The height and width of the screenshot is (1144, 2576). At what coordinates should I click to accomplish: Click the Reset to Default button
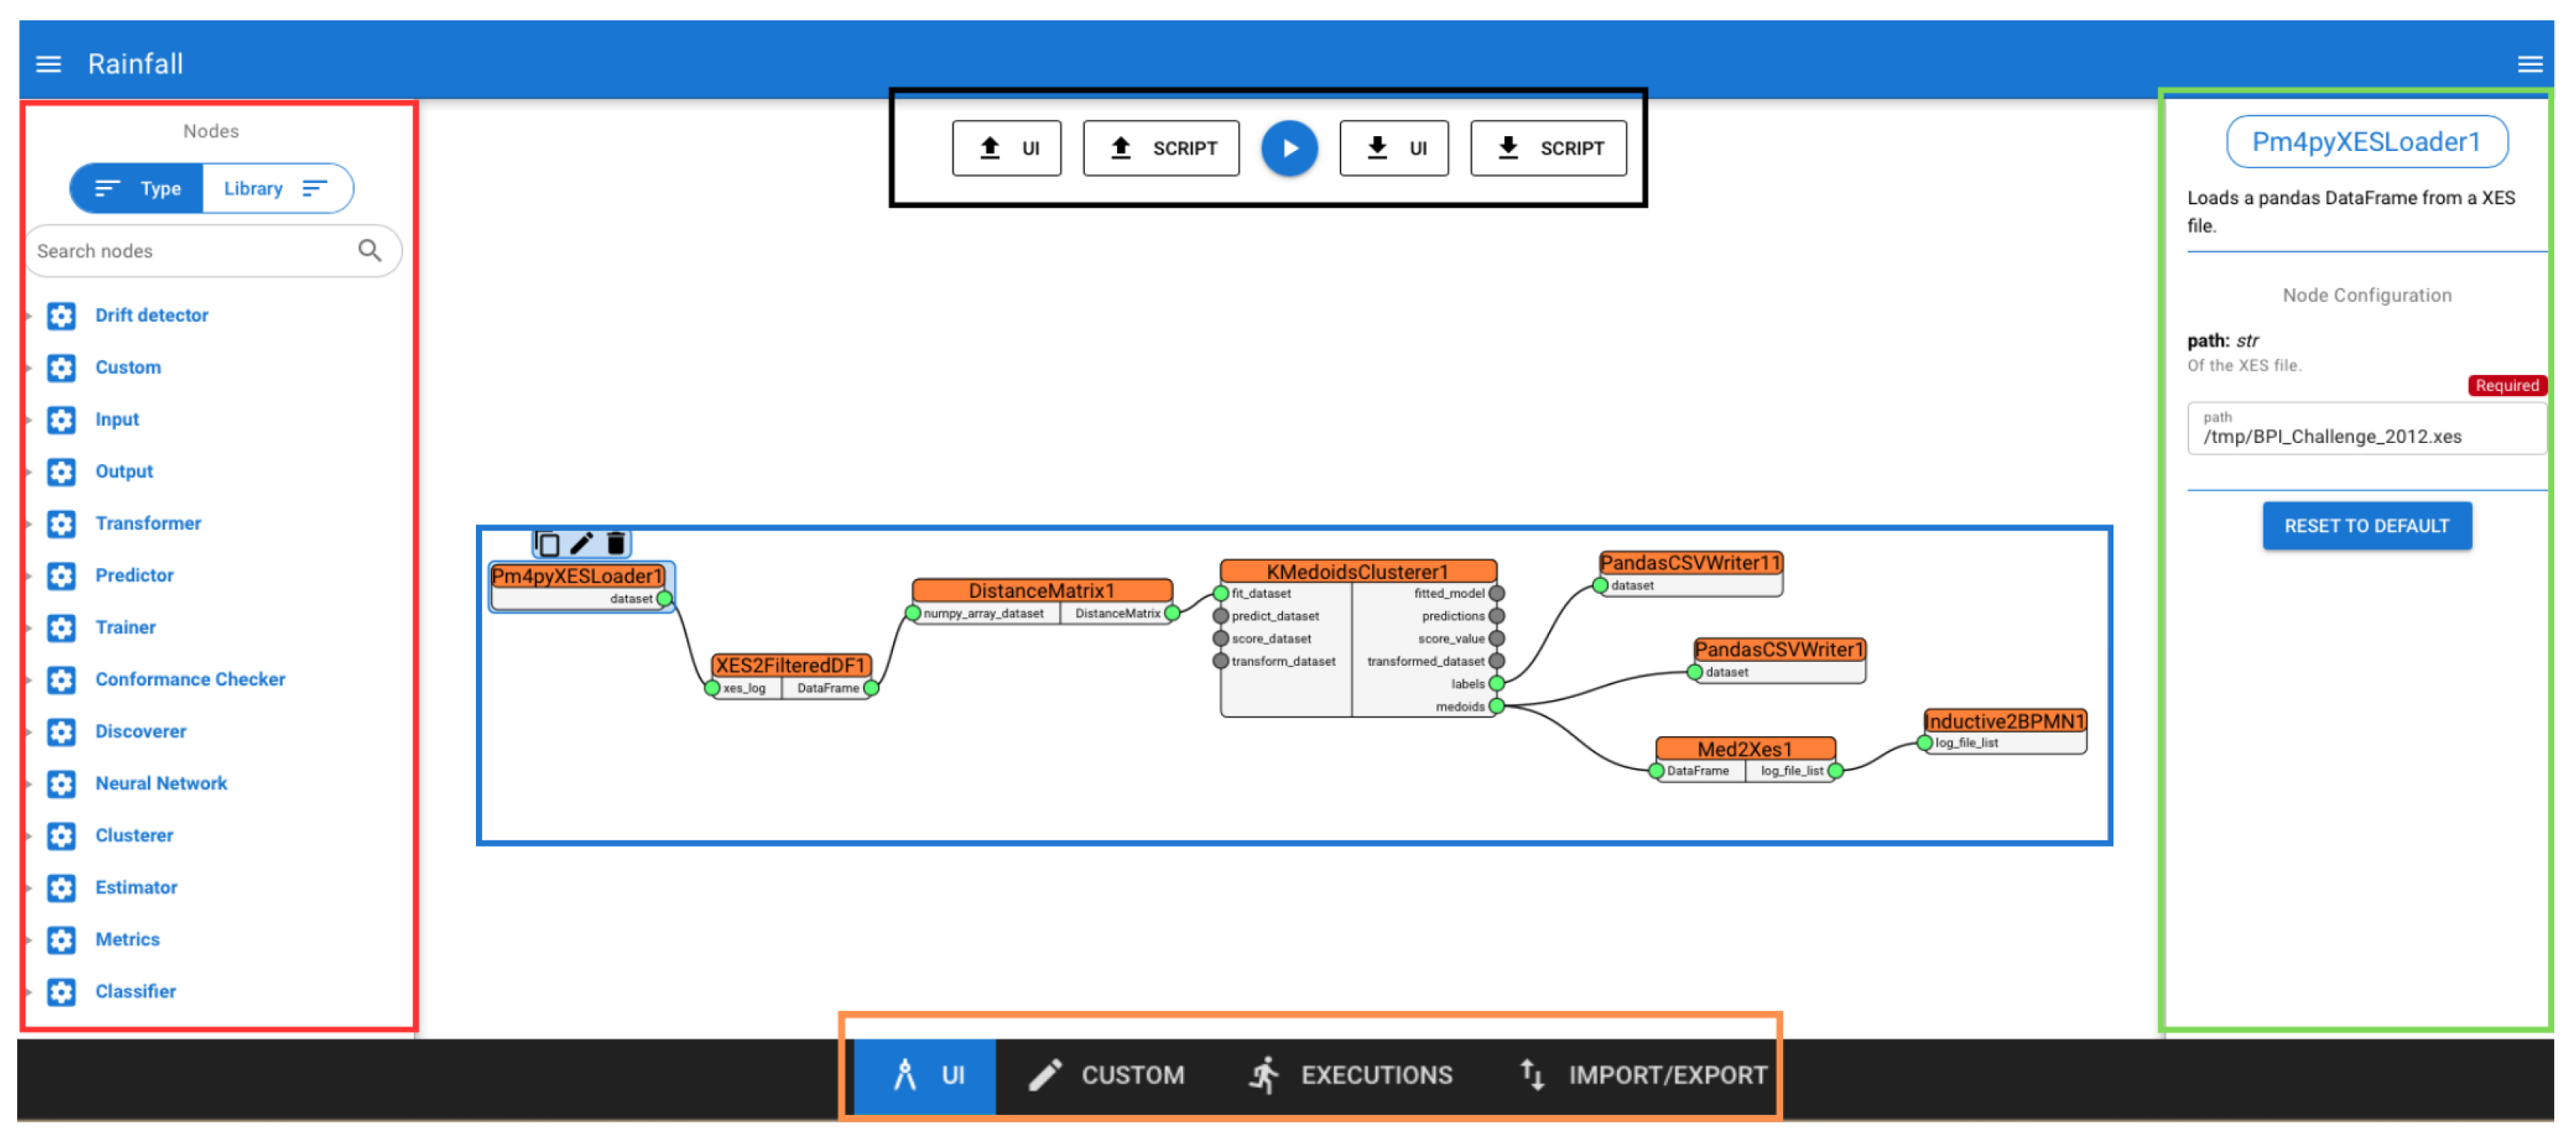pyautogui.click(x=2366, y=526)
